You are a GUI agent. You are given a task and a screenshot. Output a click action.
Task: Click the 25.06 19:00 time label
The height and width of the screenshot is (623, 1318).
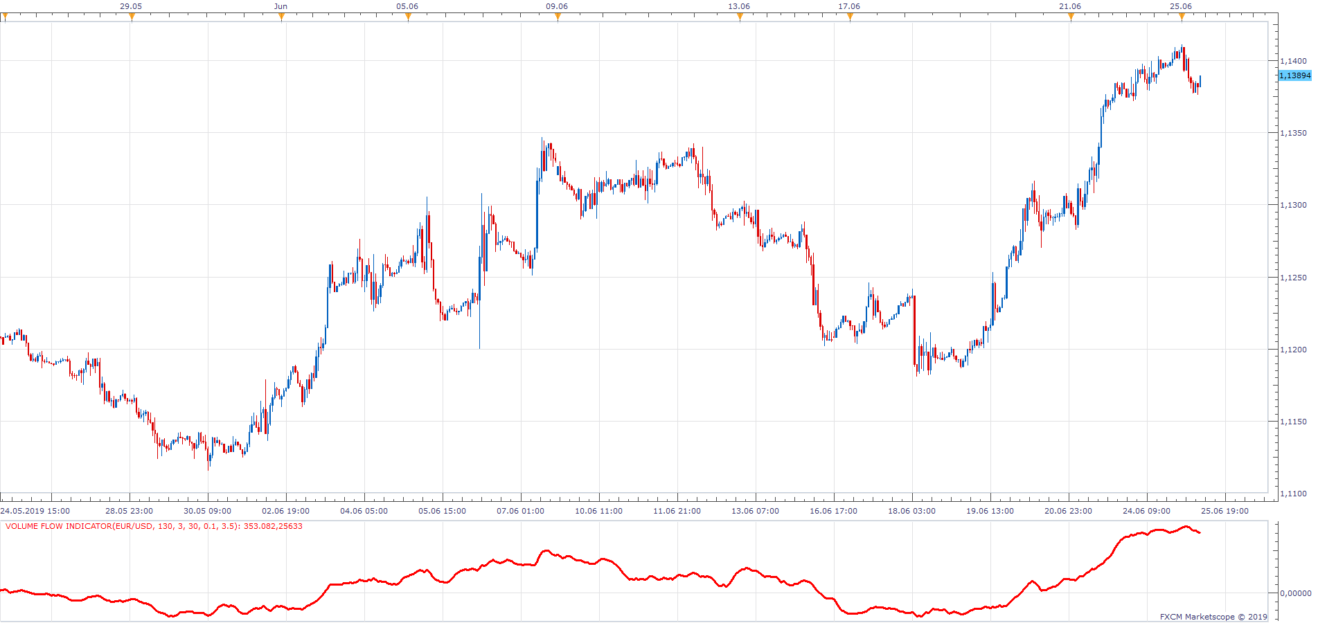pos(1225,511)
